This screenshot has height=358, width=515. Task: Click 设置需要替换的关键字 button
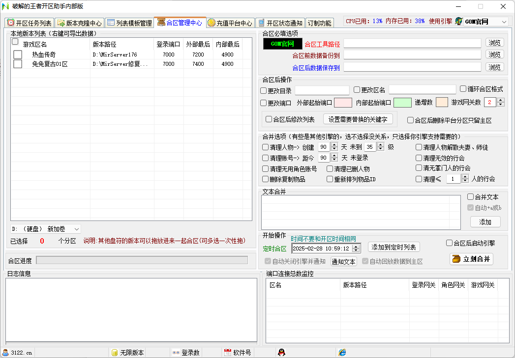pos(358,119)
